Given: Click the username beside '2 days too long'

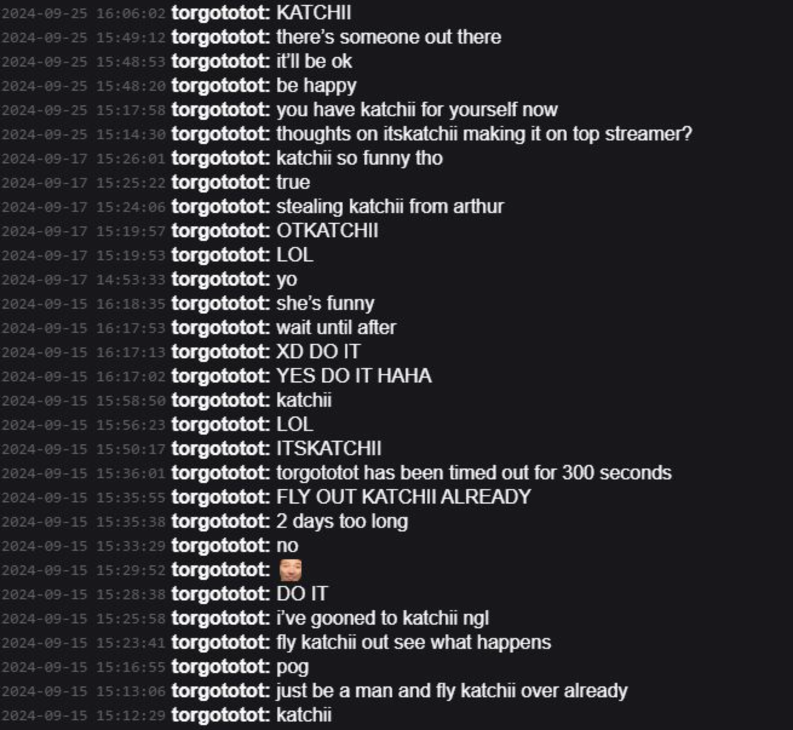Looking at the screenshot, I should 221,521.
